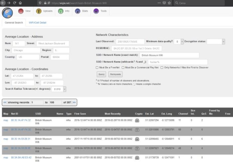Viewport: 233px width, 162px height.
Task: Go to previous records page <<
Action: [5, 103]
